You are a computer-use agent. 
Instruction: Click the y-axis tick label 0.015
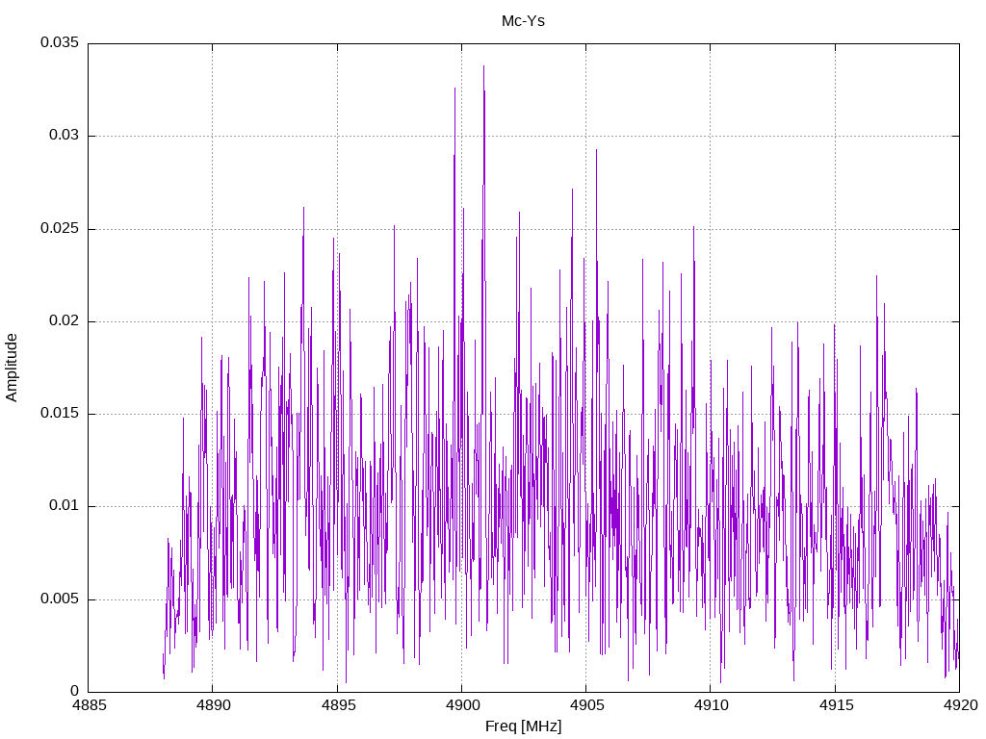60,413
